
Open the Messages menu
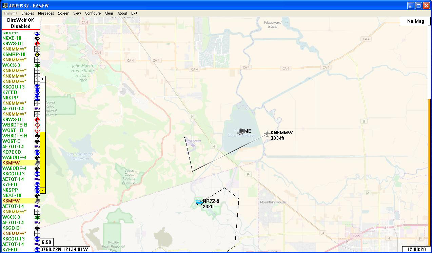point(46,13)
